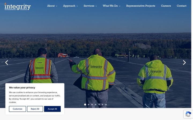The image size is (193, 120).
Task: Select the fifth slide dot
Action: tap(99, 105)
